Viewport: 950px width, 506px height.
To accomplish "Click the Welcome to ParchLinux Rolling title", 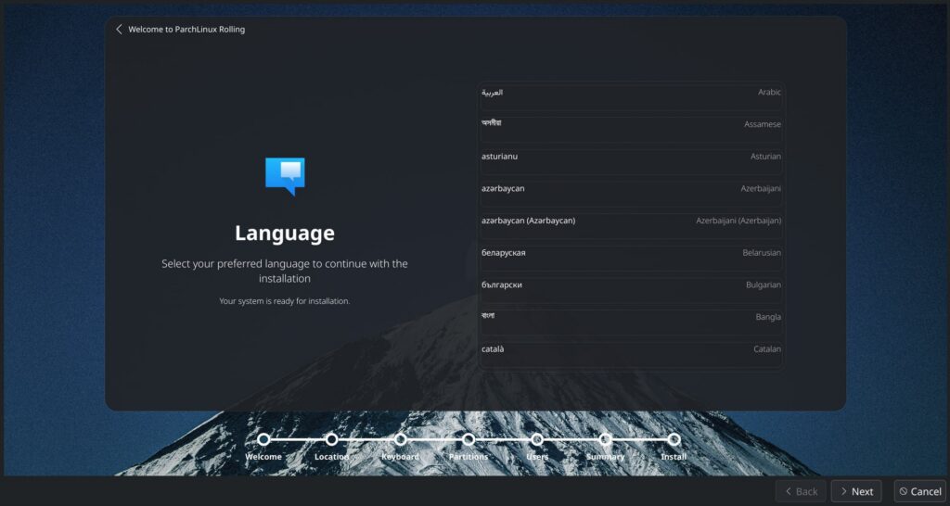I will pos(186,29).
